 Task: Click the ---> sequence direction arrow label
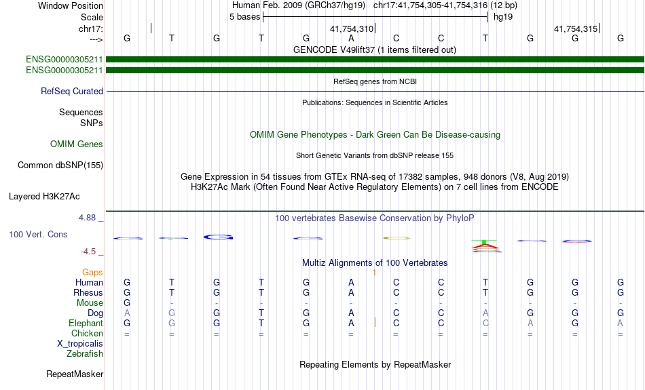point(96,39)
